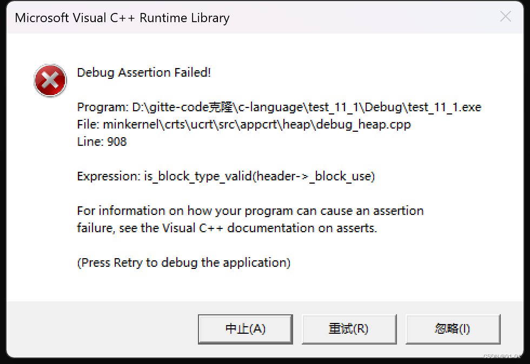Click the debug_heap.cpp file name

[x=366, y=124]
